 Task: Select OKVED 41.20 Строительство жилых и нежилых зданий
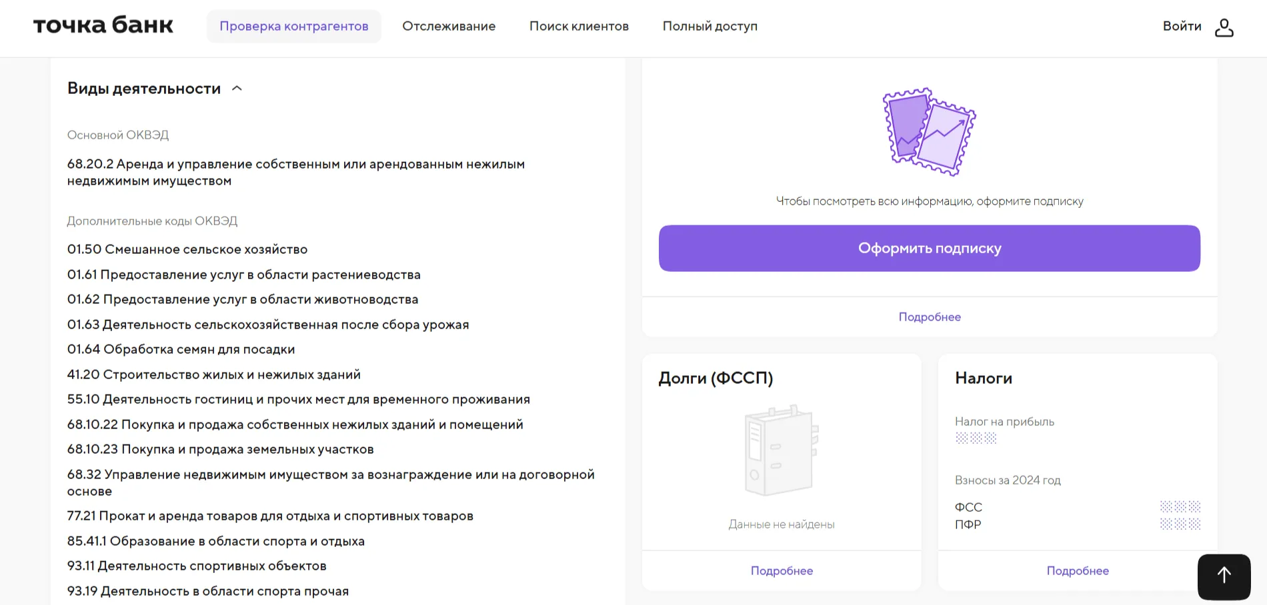pos(214,374)
